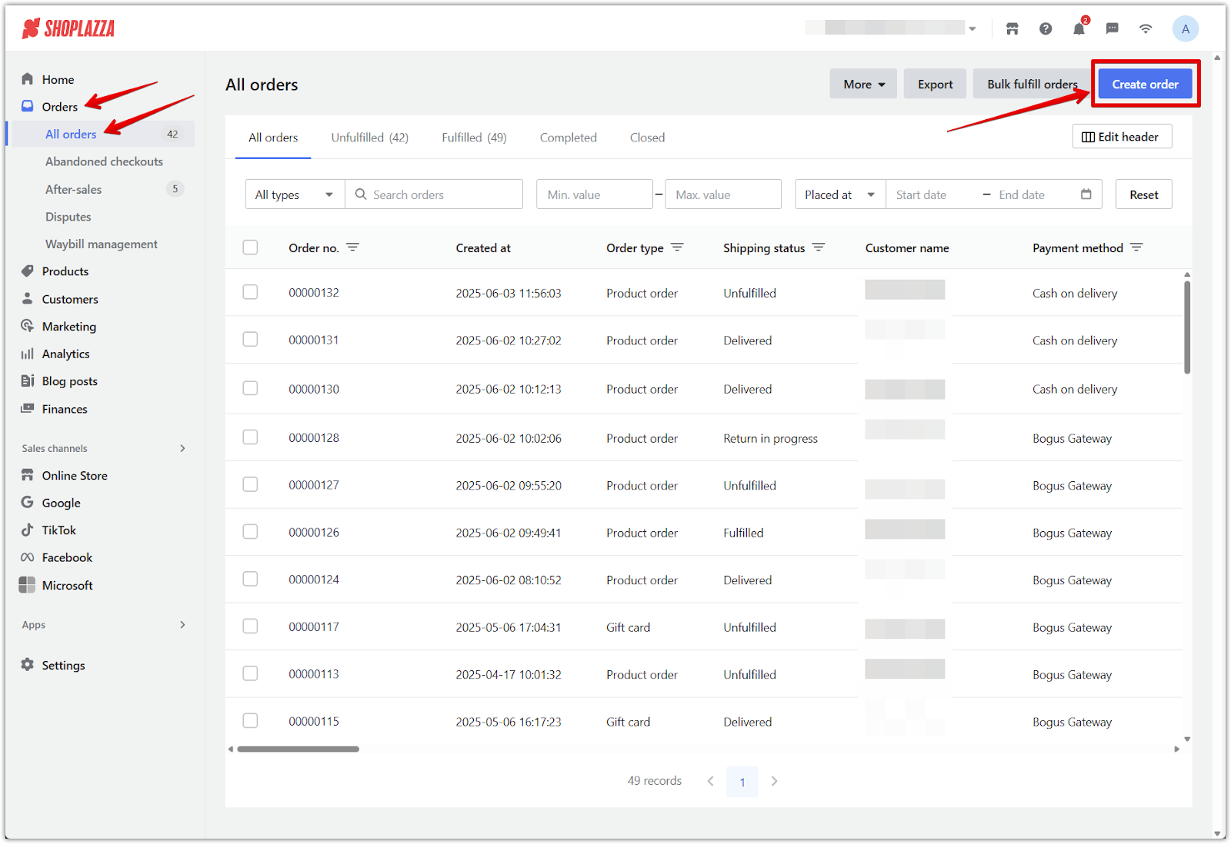
Task: Click the Shipping status filter icon
Action: click(819, 248)
